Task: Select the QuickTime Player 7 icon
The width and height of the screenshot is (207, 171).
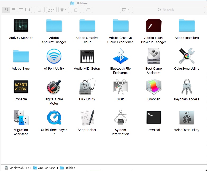Action: [x=54, y=118]
